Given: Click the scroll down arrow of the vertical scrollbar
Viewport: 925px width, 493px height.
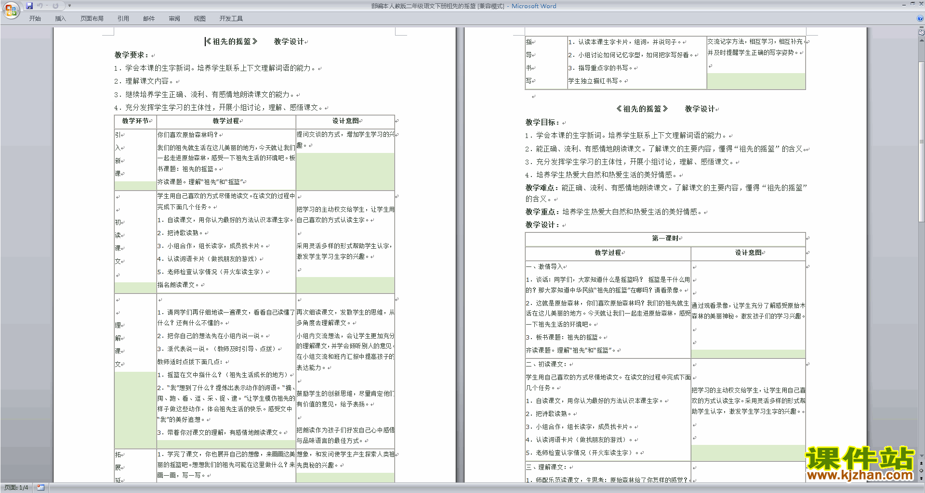Looking at the screenshot, I should click(x=922, y=456).
